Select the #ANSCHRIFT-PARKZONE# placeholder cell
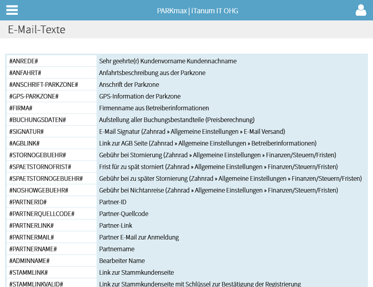Viewport: 373px width, 287px height. (51, 85)
